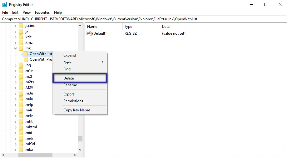This screenshot has height=158, width=287.
Task: Click the .m1v folder icon
Action: (x=21, y=71)
